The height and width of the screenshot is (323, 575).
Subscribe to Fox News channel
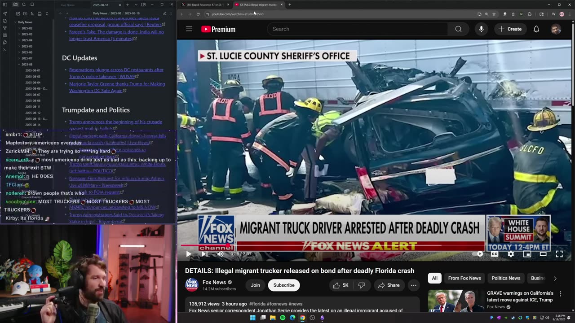[284, 285]
